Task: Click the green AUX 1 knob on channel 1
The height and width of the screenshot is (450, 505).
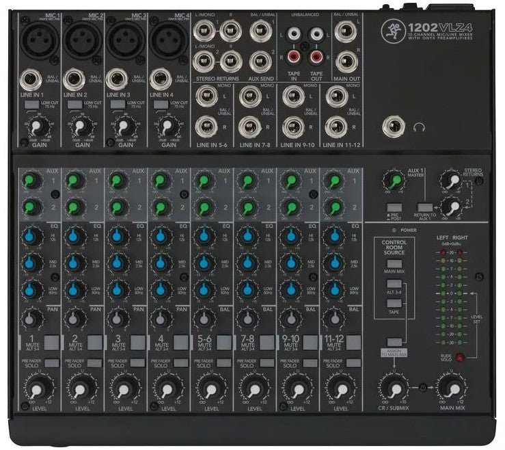Action: tap(28, 181)
